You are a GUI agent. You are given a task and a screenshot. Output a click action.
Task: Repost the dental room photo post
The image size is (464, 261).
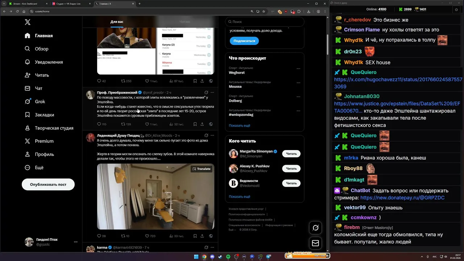coord(123,236)
